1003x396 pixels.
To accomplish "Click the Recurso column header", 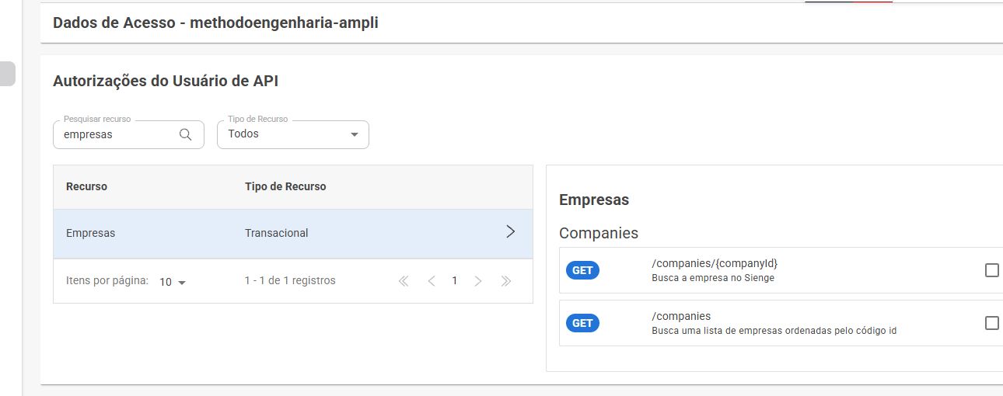I will [x=86, y=186].
